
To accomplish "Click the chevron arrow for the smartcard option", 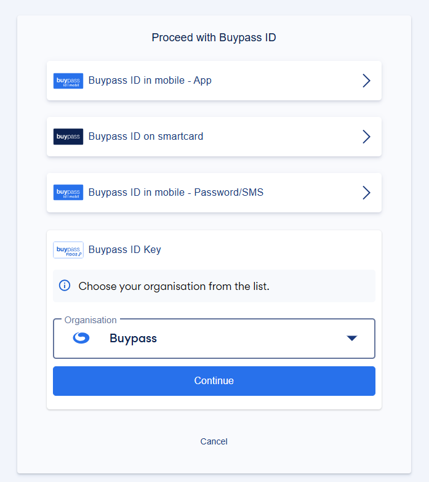I will tap(366, 137).
